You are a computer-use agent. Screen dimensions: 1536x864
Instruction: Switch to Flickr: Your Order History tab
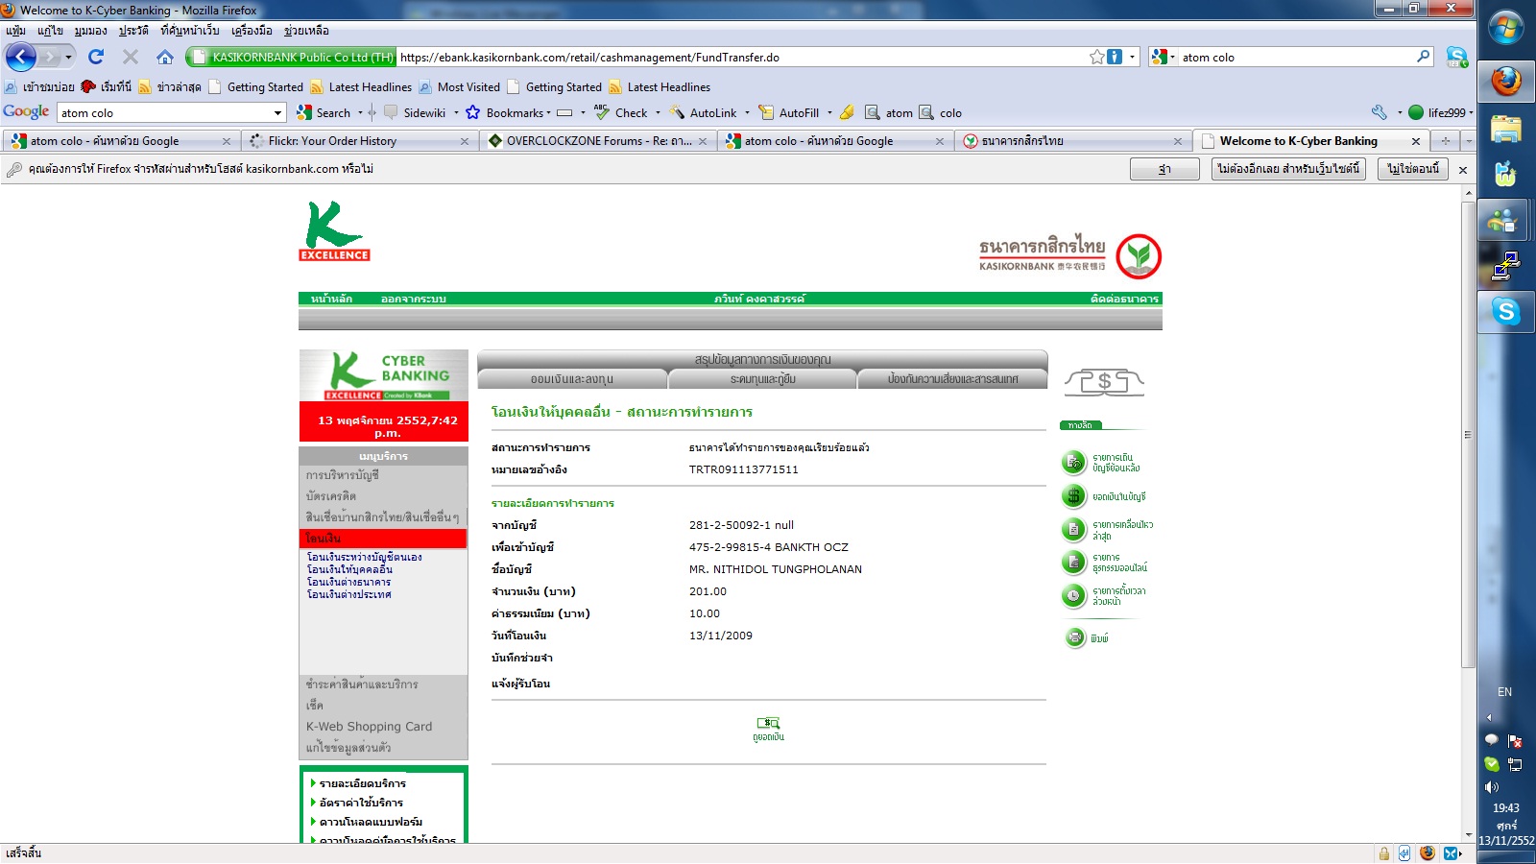click(358, 141)
